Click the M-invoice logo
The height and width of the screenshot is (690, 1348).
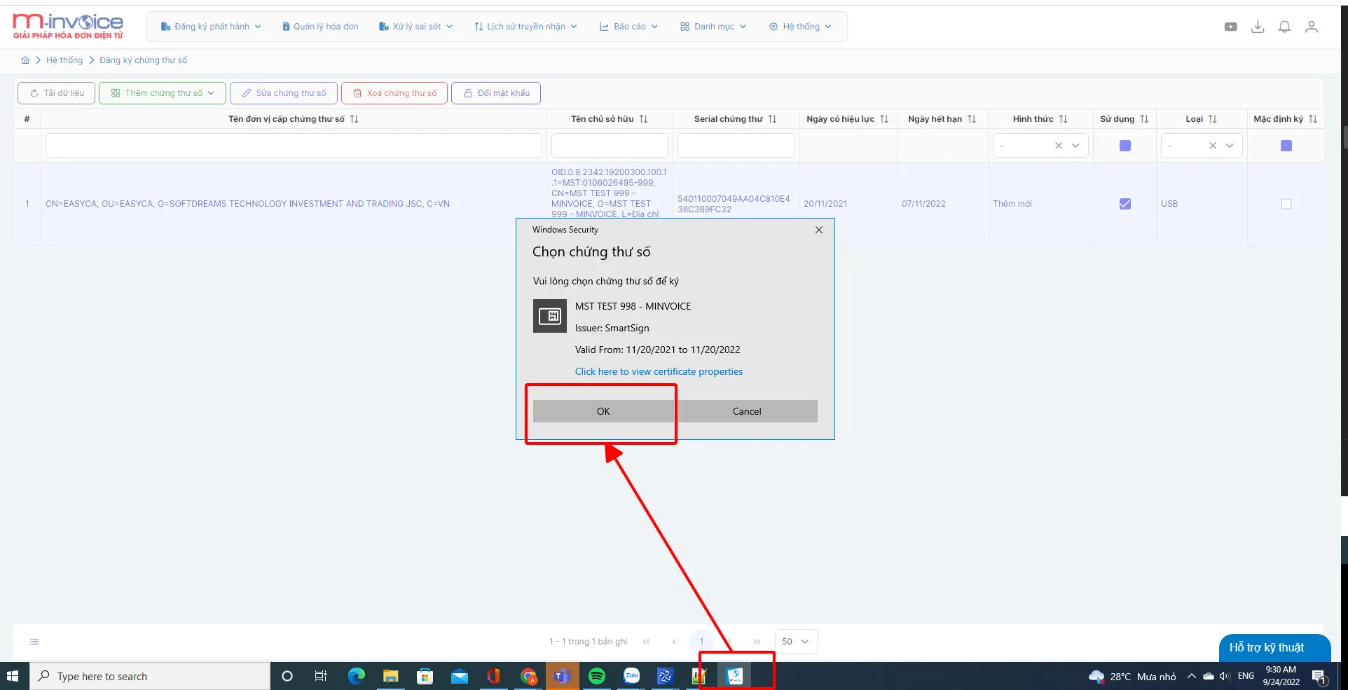(x=68, y=27)
